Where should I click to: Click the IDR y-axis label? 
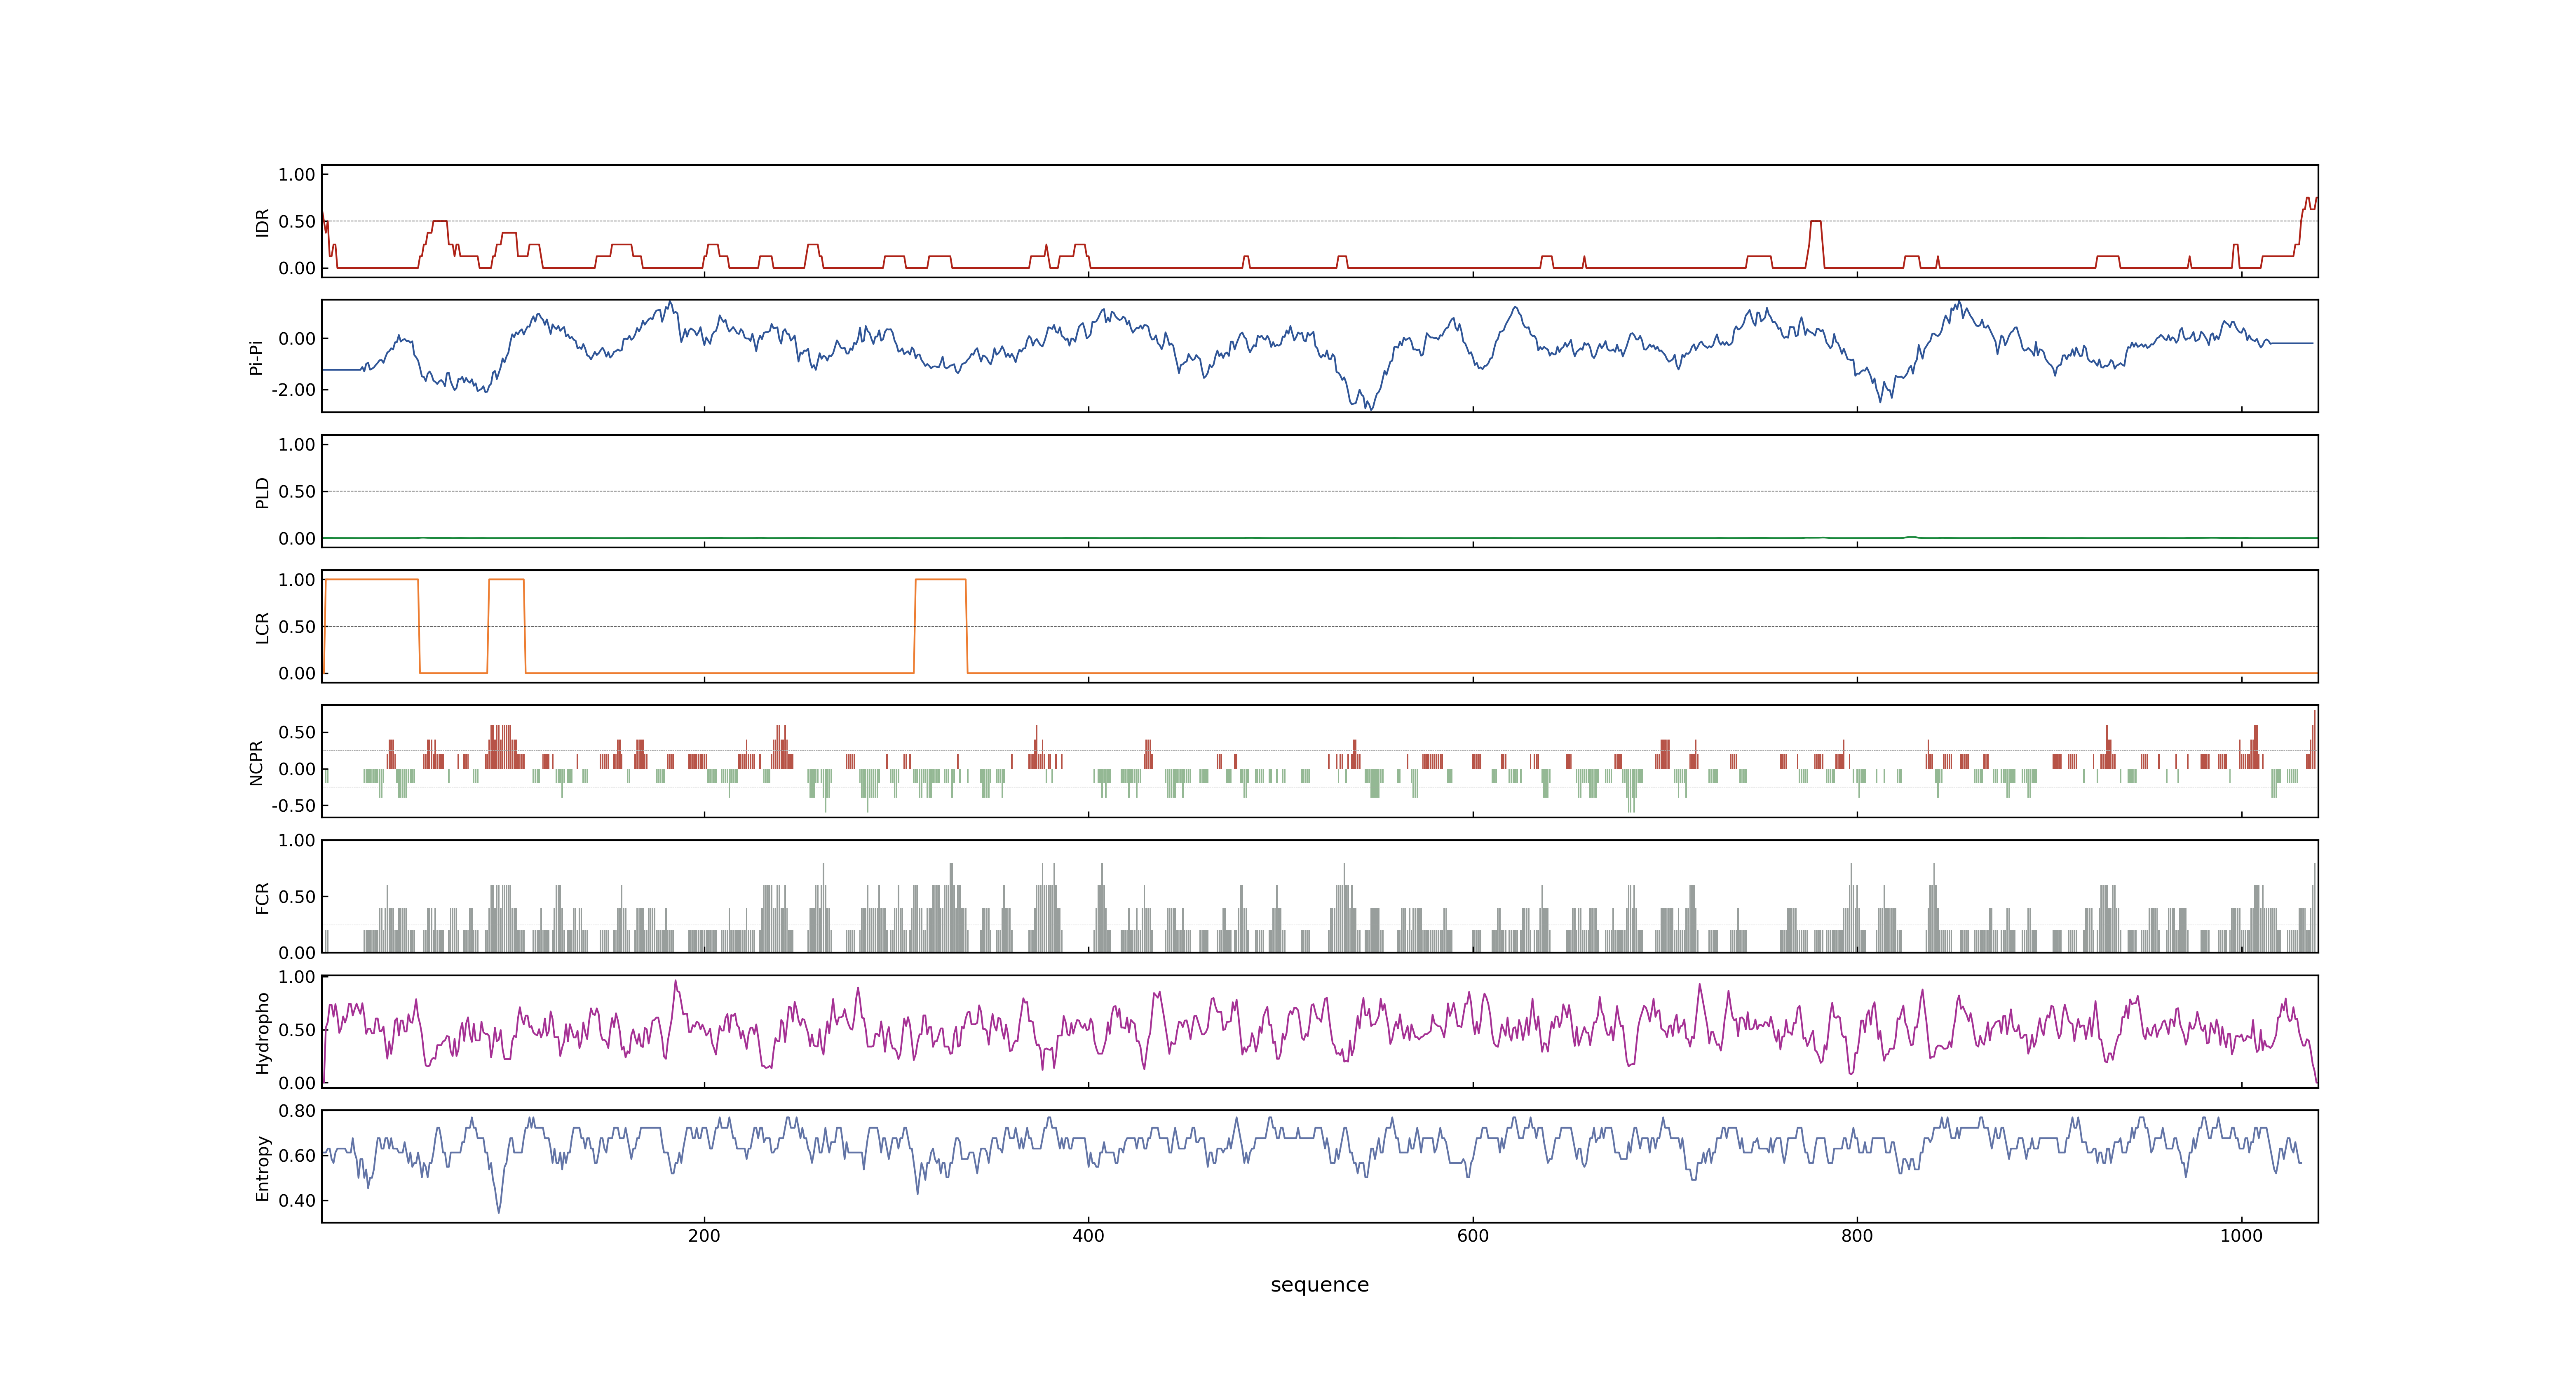click(x=262, y=222)
